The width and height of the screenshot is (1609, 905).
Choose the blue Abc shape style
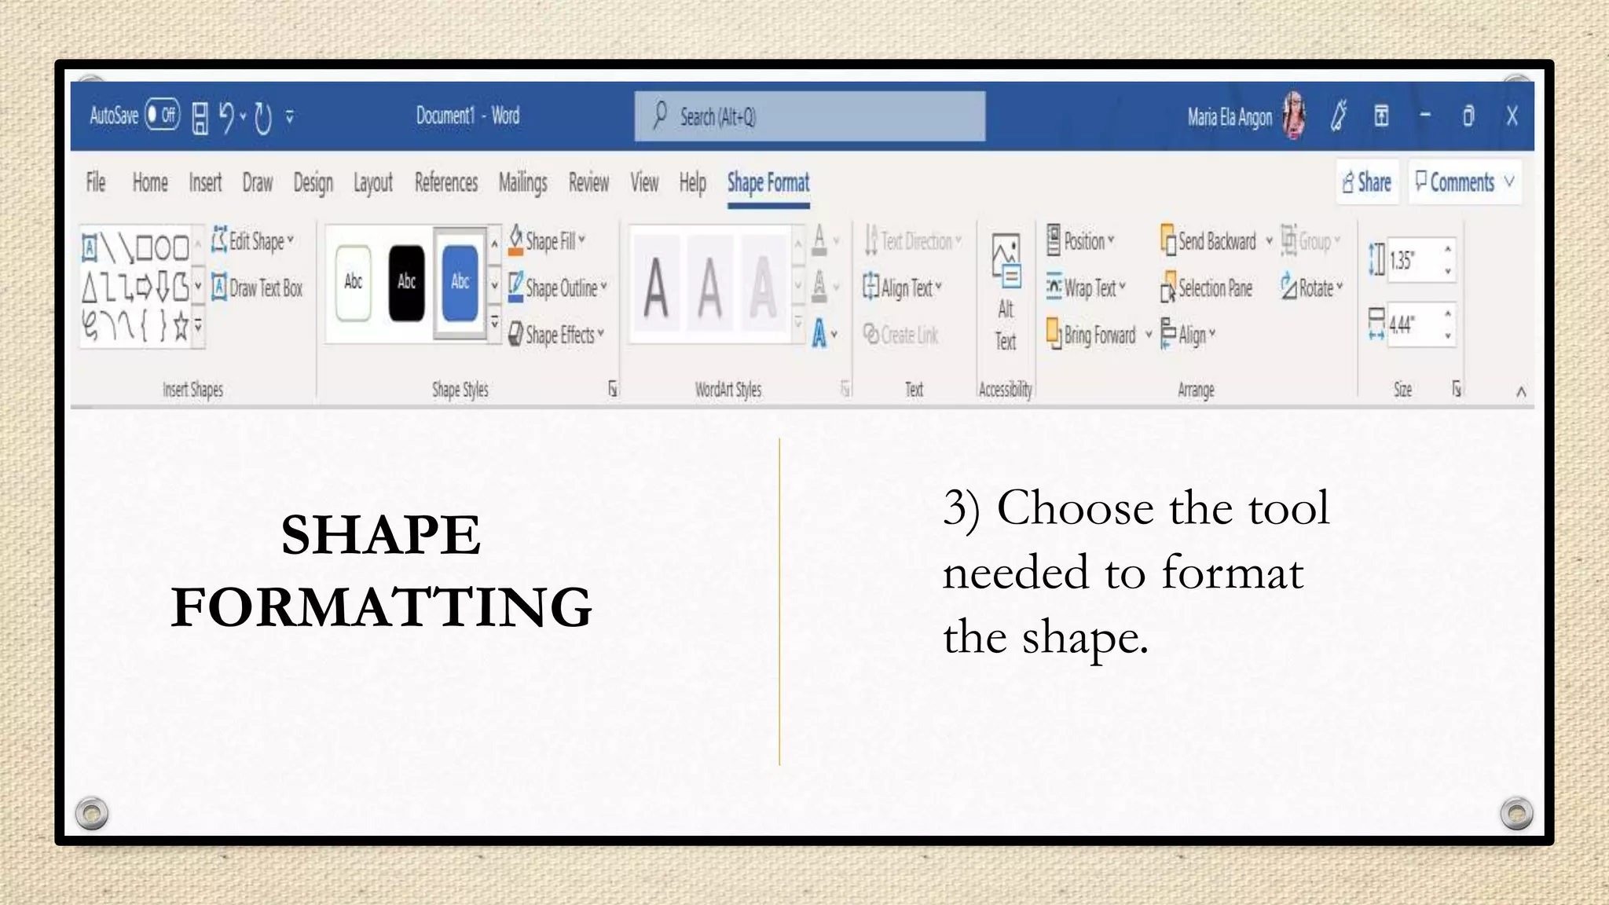pos(460,282)
